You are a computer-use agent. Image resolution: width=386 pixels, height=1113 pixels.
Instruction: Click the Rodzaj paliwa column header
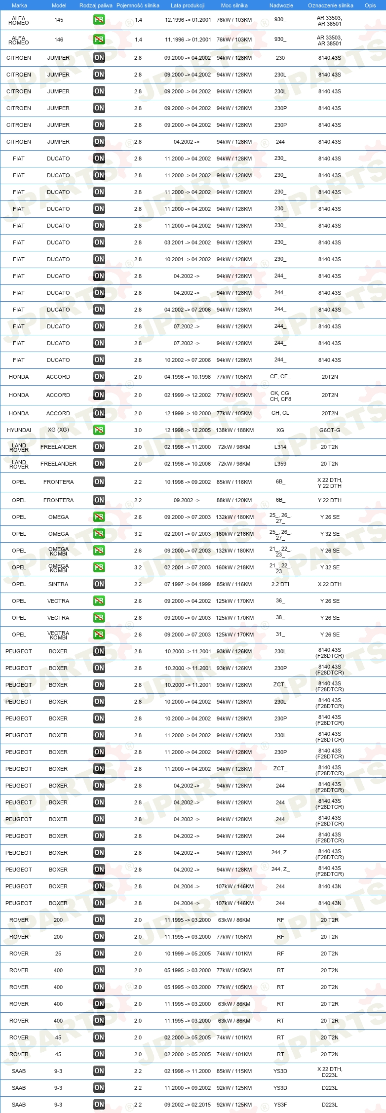(96, 5)
